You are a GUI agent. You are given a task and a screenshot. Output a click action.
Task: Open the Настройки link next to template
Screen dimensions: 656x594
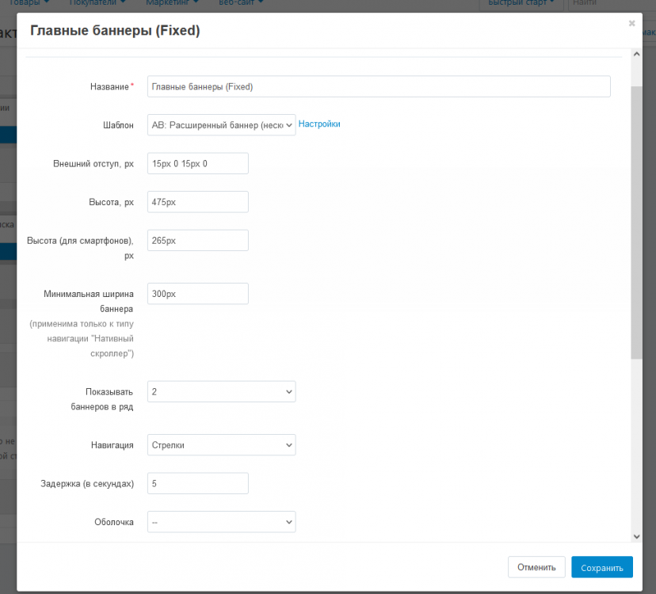pyautogui.click(x=319, y=124)
